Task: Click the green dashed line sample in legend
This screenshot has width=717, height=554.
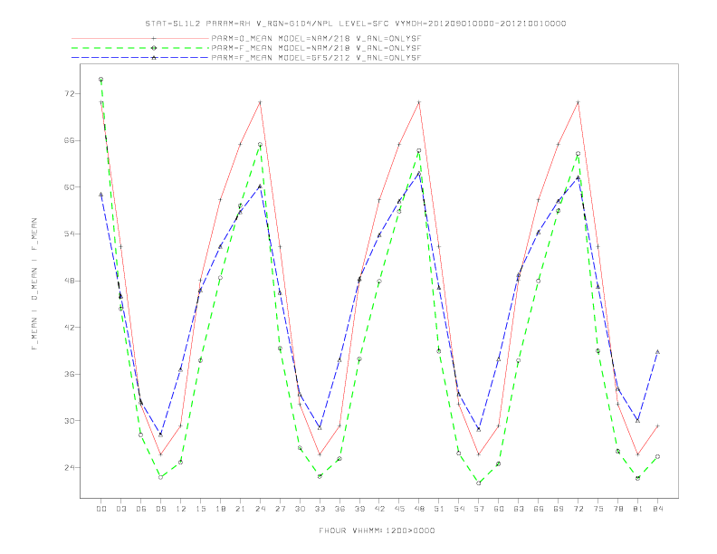Action: (x=140, y=48)
